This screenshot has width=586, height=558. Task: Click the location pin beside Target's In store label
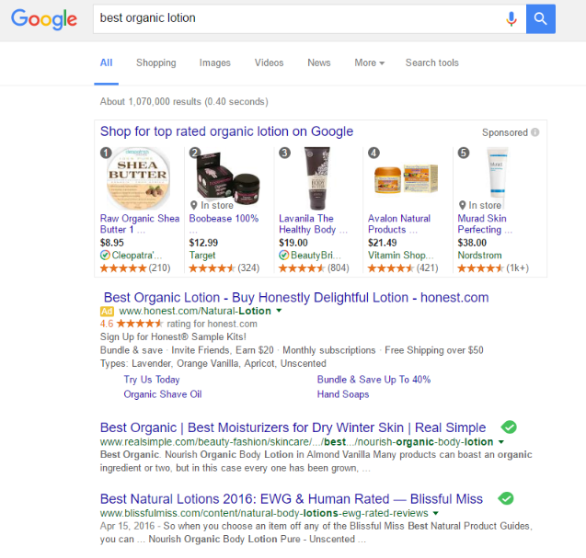click(193, 205)
